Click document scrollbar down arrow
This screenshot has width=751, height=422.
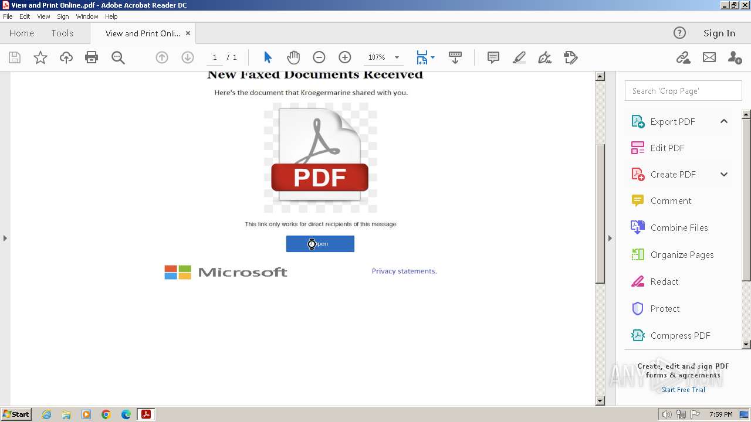click(600, 401)
